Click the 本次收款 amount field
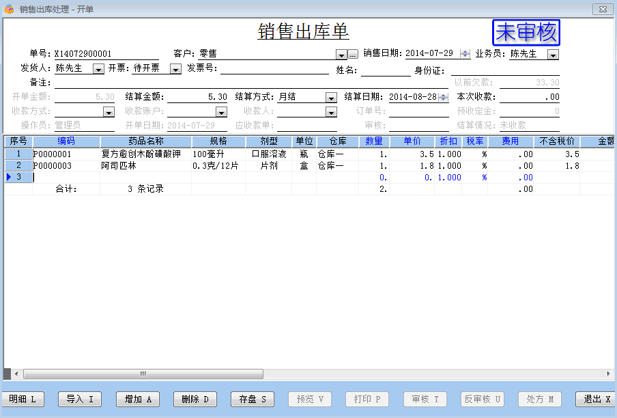The height and width of the screenshot is (418, 617). tap(531, 97)
